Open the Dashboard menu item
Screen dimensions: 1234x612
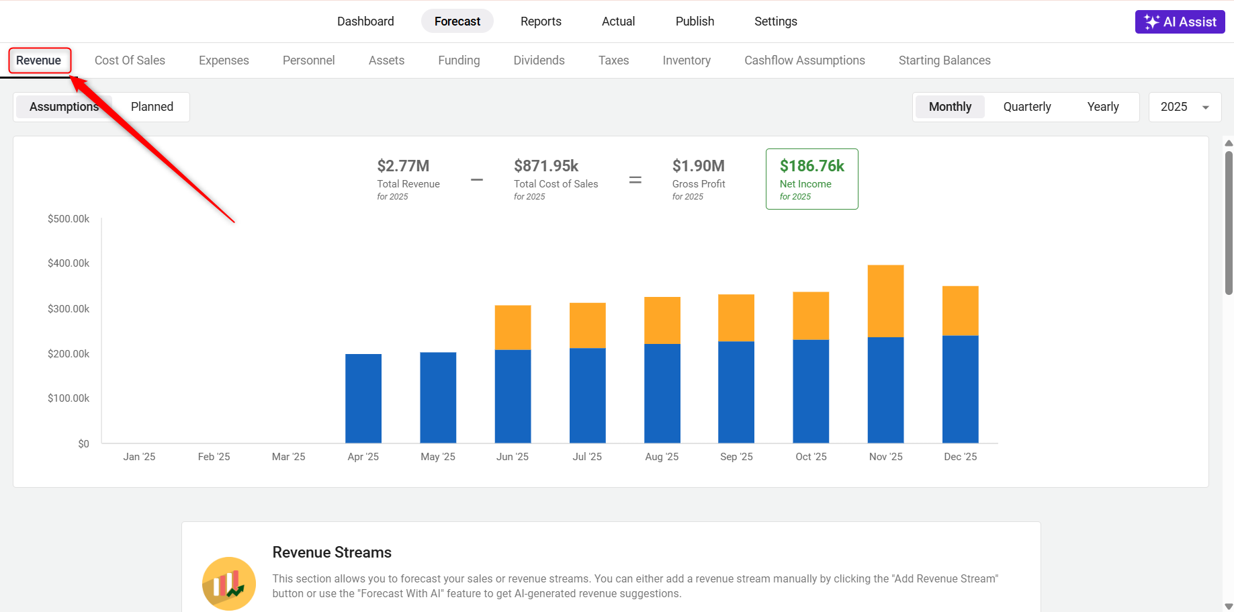pyautogui.click(x=365, y=21)
